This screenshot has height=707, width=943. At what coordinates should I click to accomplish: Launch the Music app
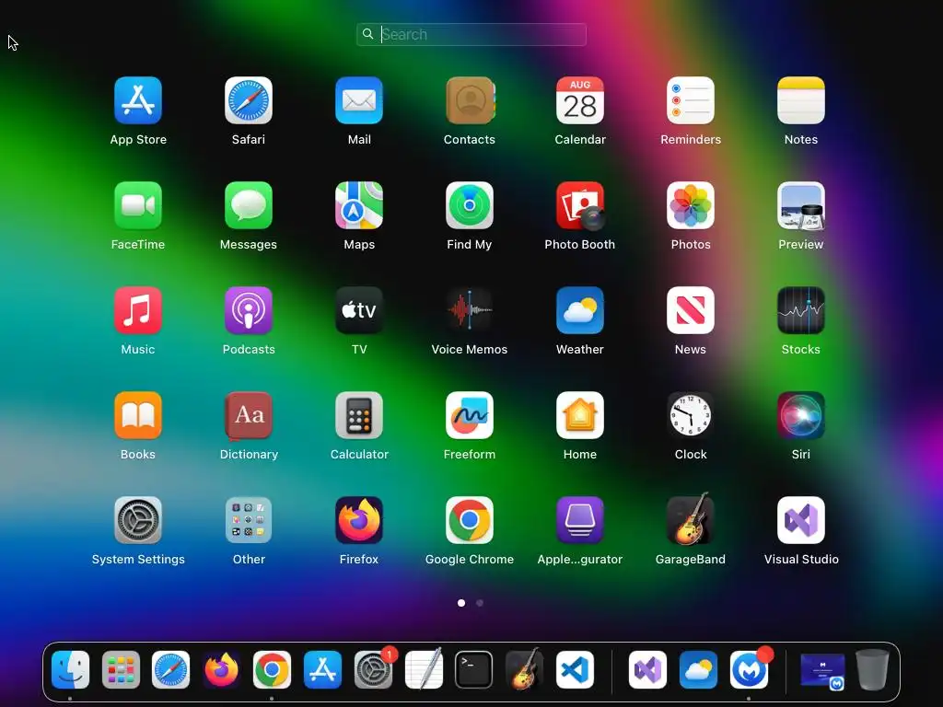(x=138, y=310)
